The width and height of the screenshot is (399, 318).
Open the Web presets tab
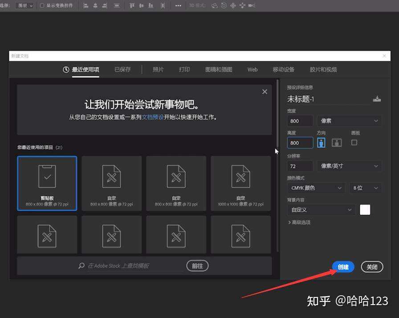point(252,69)
